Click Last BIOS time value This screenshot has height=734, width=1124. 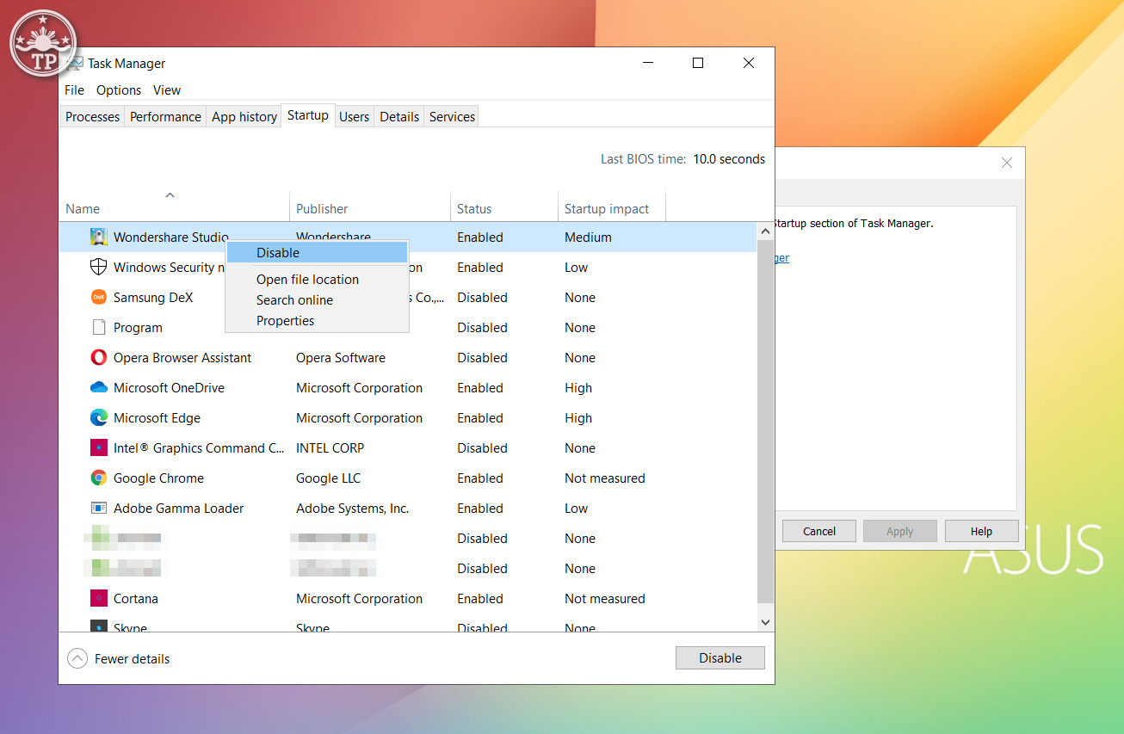(729, 159)
